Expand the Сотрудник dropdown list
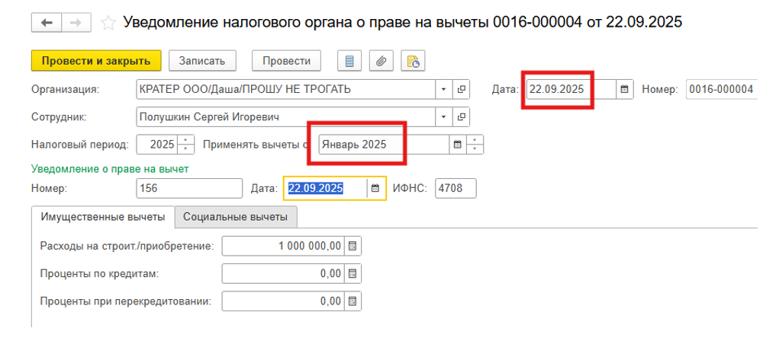 443,117
